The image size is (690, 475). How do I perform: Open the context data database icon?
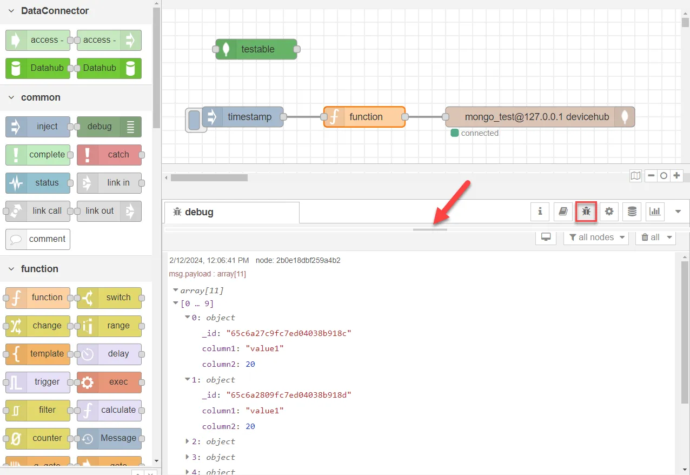[632, 212]
